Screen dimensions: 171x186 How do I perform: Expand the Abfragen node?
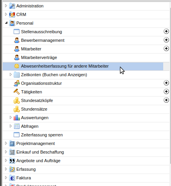(11, 126)
